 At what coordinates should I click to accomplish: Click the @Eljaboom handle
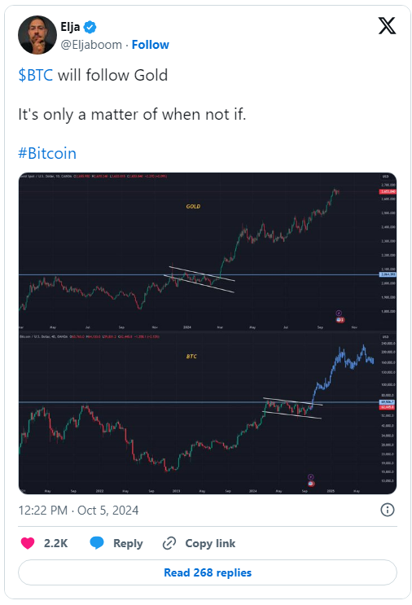click(91, 45)
